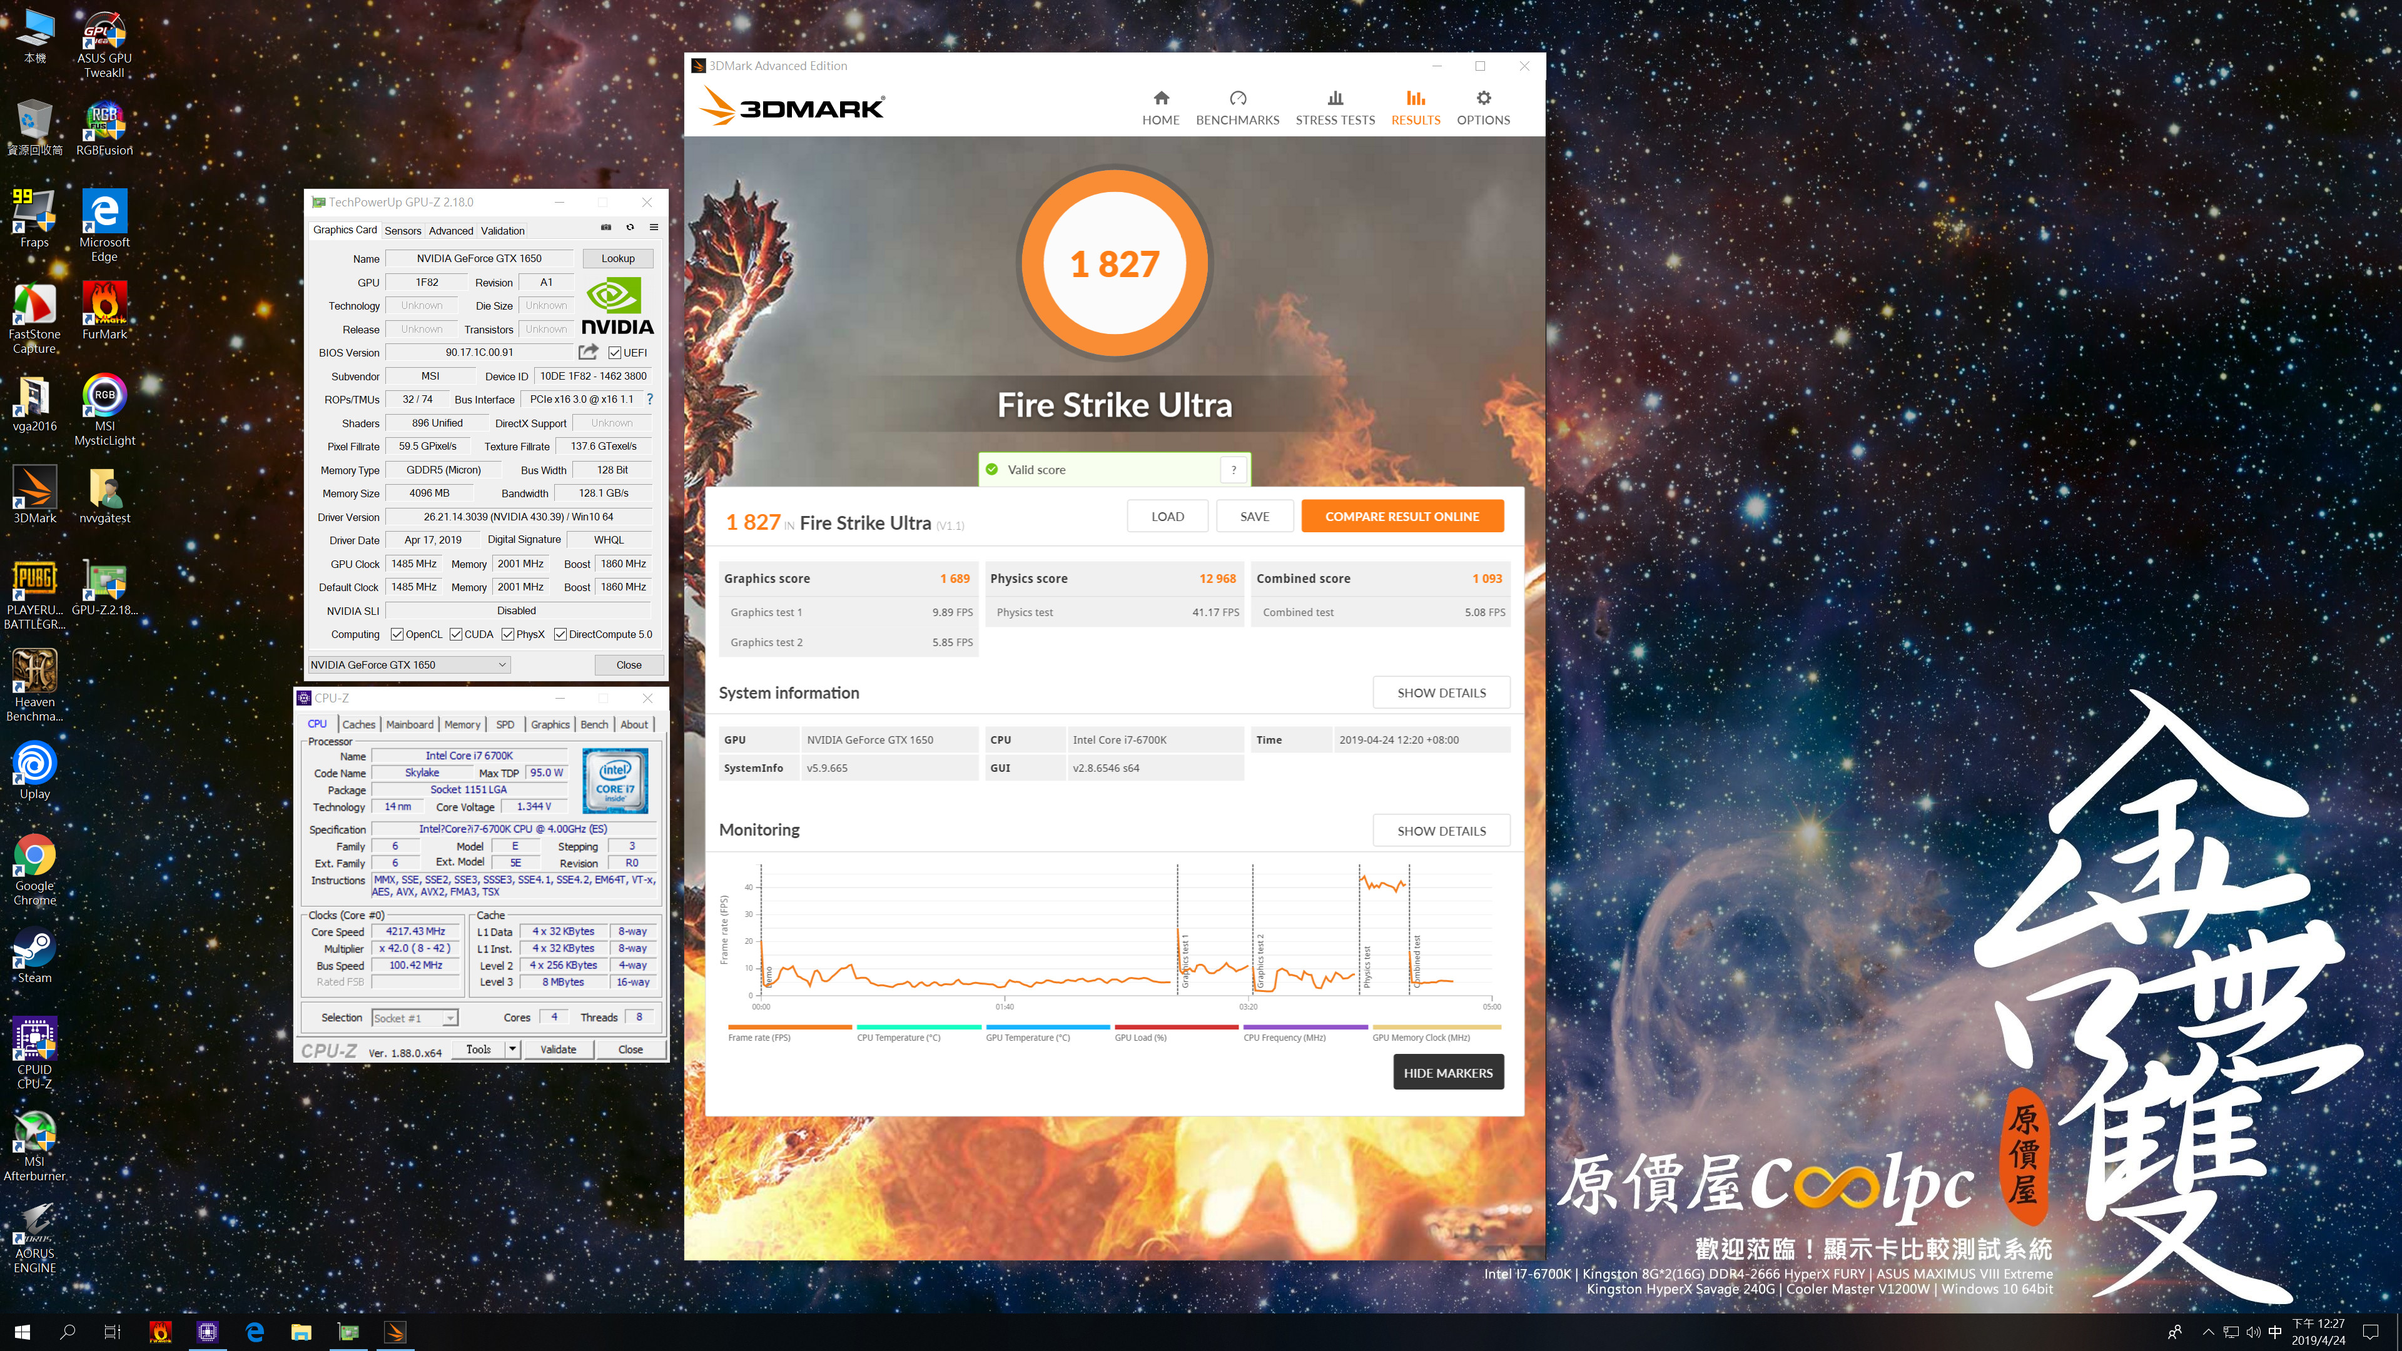Show hidden system tray icons chevron

point(2207,1332)
